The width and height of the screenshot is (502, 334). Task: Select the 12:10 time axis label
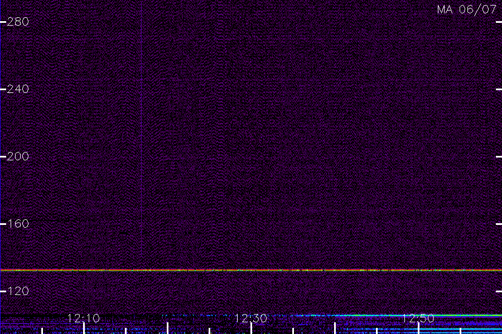coord(84,318)
